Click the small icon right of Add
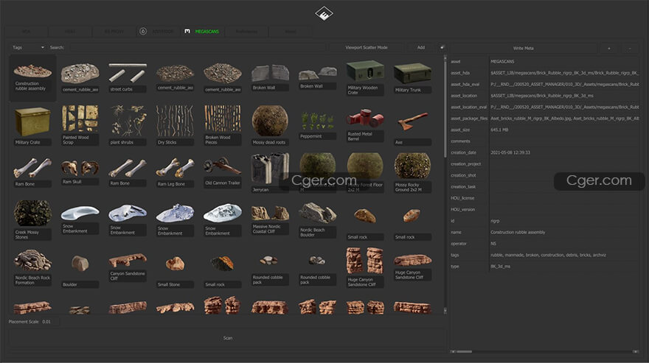This screenshot has width=649, height=363. (x=442, y=48)
